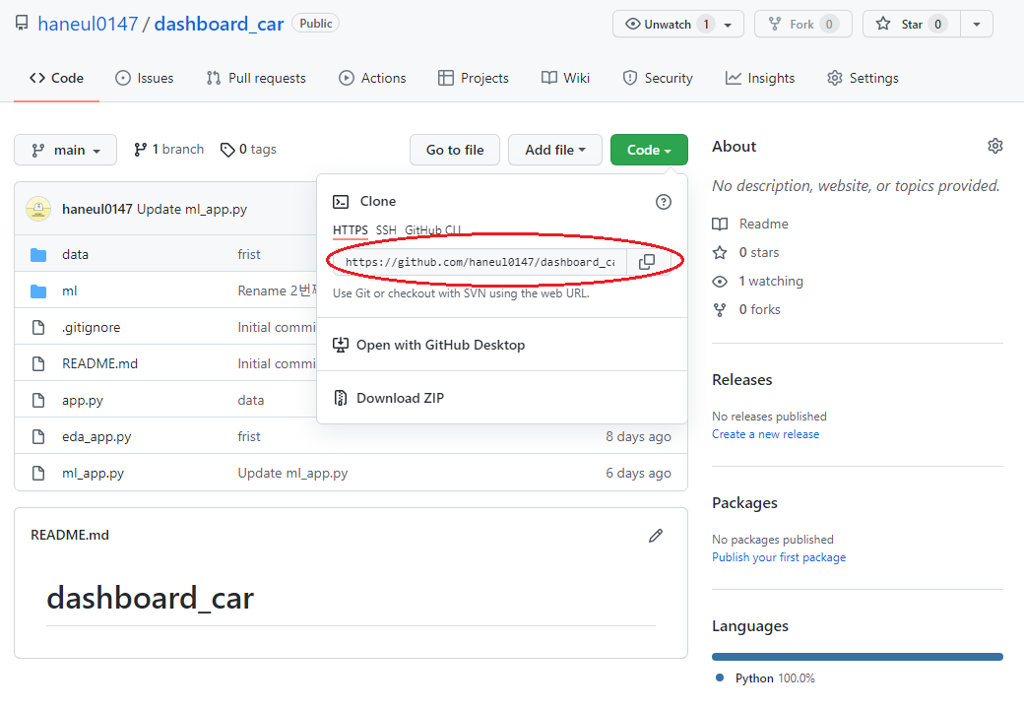Fork the repository
This screenshot has height=709, width=1024.
pos(802,25)
